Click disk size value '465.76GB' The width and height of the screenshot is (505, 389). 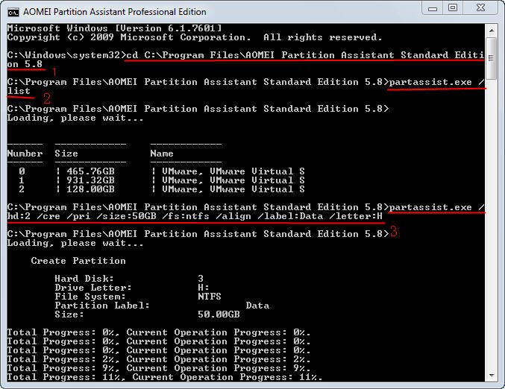(x=90, y=171)
